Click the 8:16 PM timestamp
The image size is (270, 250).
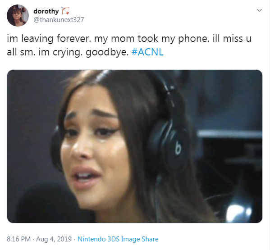(18, 239)
